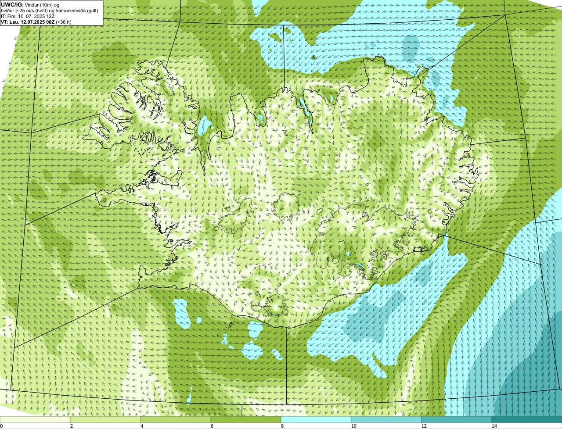Click the 2–4 m/s light green legend swatch
The width and height of the screenshot is (562, 429).
coord(105,419)
